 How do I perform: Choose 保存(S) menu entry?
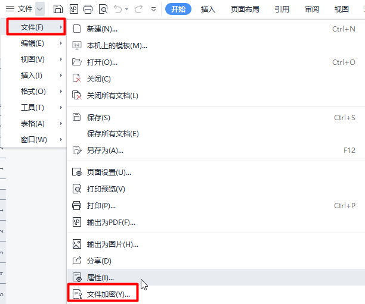216,118
